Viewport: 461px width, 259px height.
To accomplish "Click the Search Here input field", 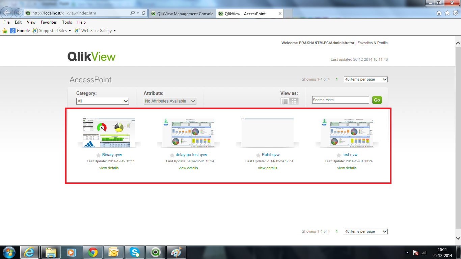I will [x=341, y=100].
